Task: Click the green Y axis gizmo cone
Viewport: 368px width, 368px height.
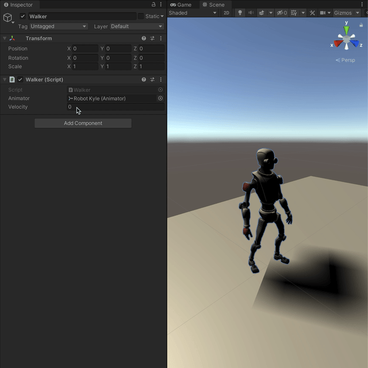Action: tap(346, 30)
